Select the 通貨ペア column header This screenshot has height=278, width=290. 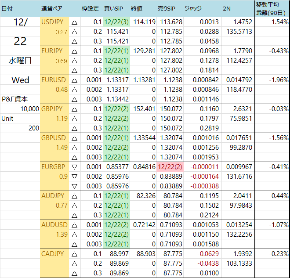[x=51, y=8]
